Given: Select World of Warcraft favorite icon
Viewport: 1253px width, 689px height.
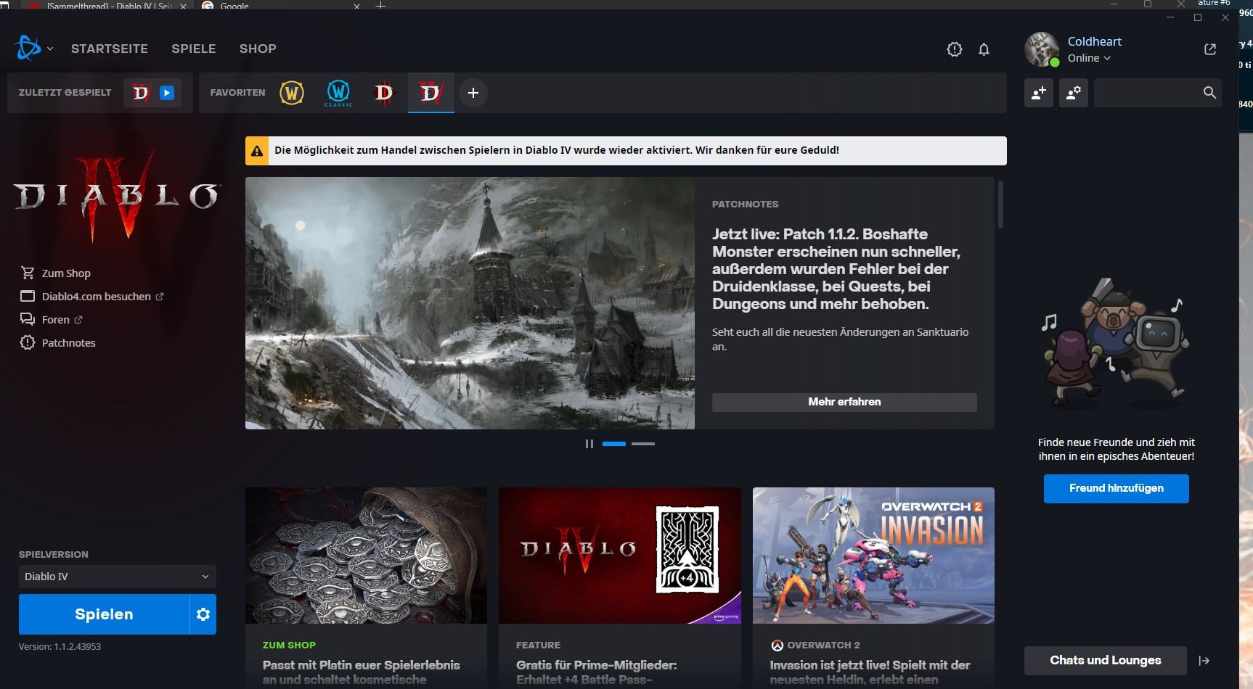Looking at the screenshot, I should tap(292, 93).
